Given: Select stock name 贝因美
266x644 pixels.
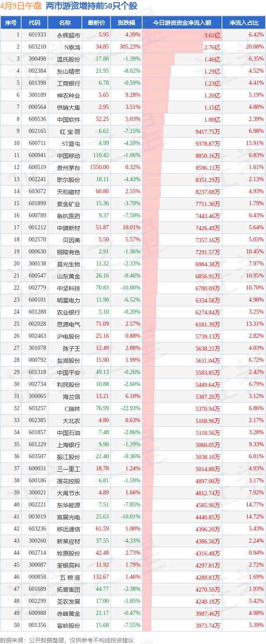Looking at the screenshot, I should point(71,240).
